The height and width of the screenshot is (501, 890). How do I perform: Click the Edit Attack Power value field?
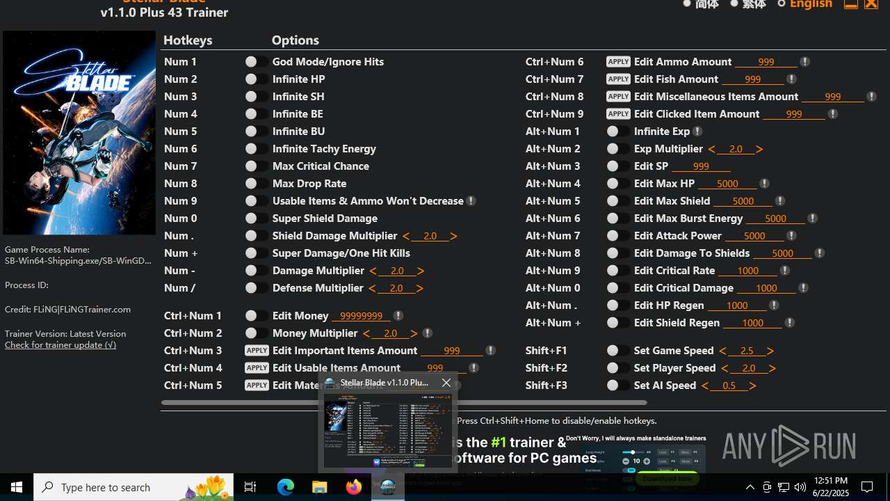pyautogui.click(x=754, y=236)
